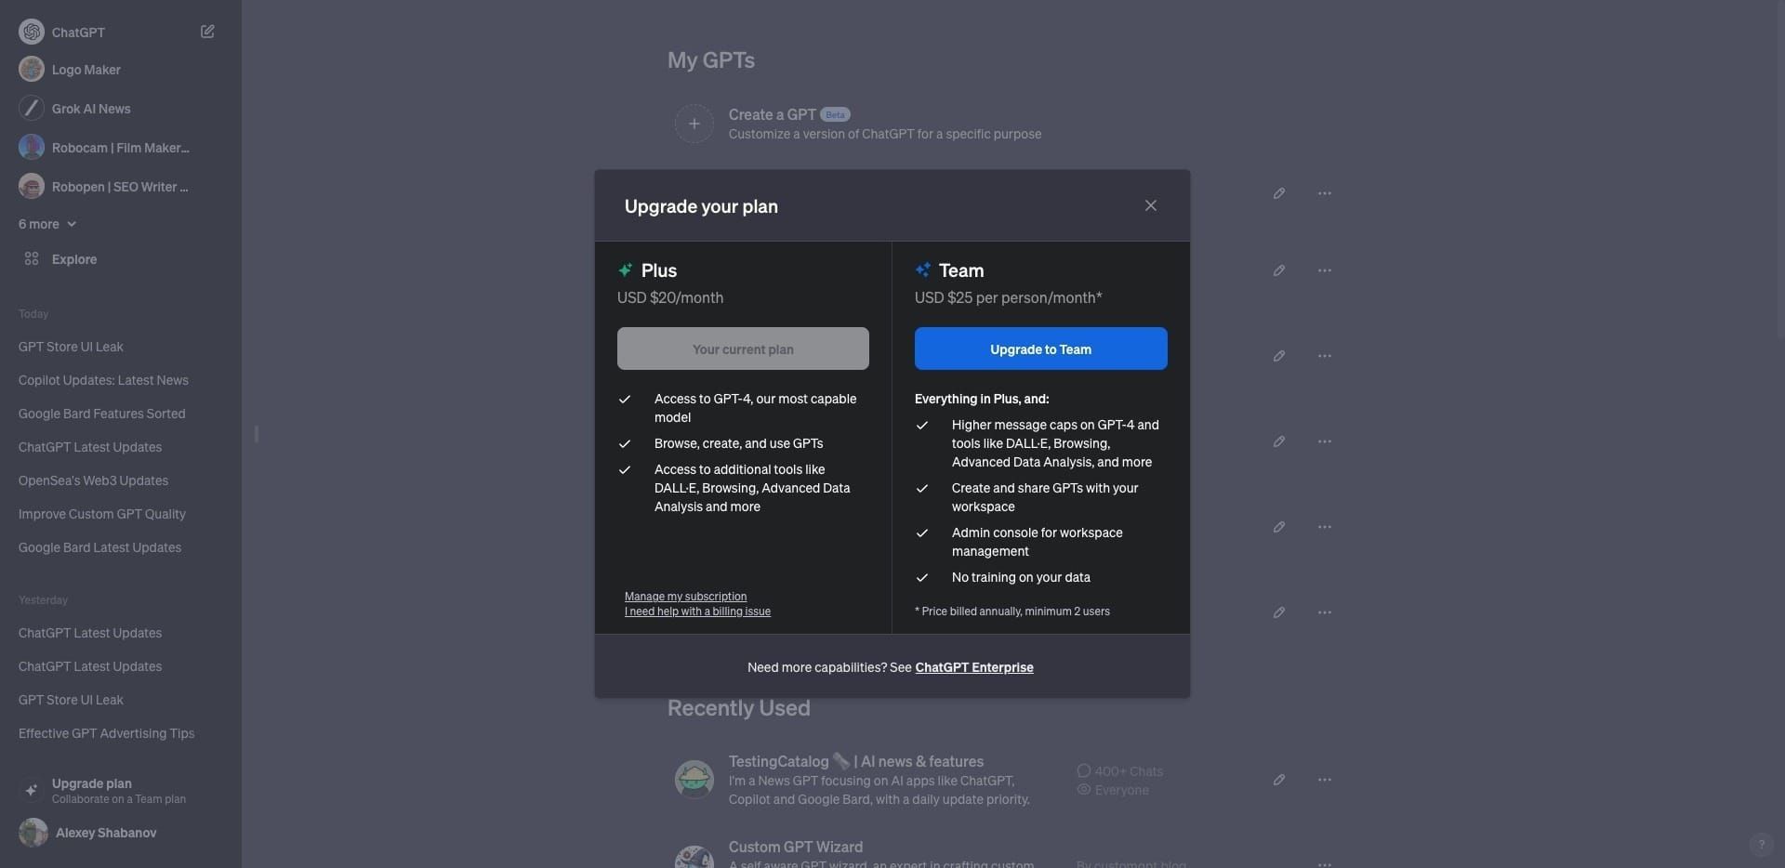The height and width of the screenshot is (868, 1785).
Task: Click the ChatGPT logo in the sidebar
Action: tap(32, 31)
